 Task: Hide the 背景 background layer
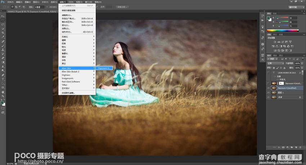point(268,97)
